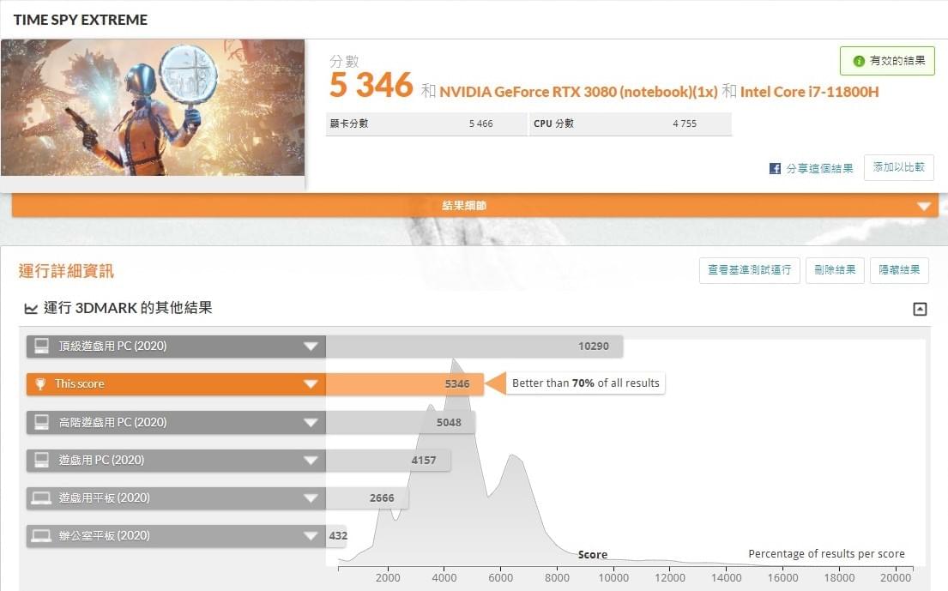Click the TIME SPY EXTREME heading
948x591 pixels.
(81, 20)
